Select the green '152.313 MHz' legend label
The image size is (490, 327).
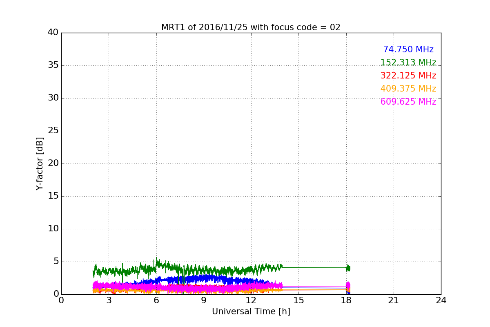(x=408, y=63)
